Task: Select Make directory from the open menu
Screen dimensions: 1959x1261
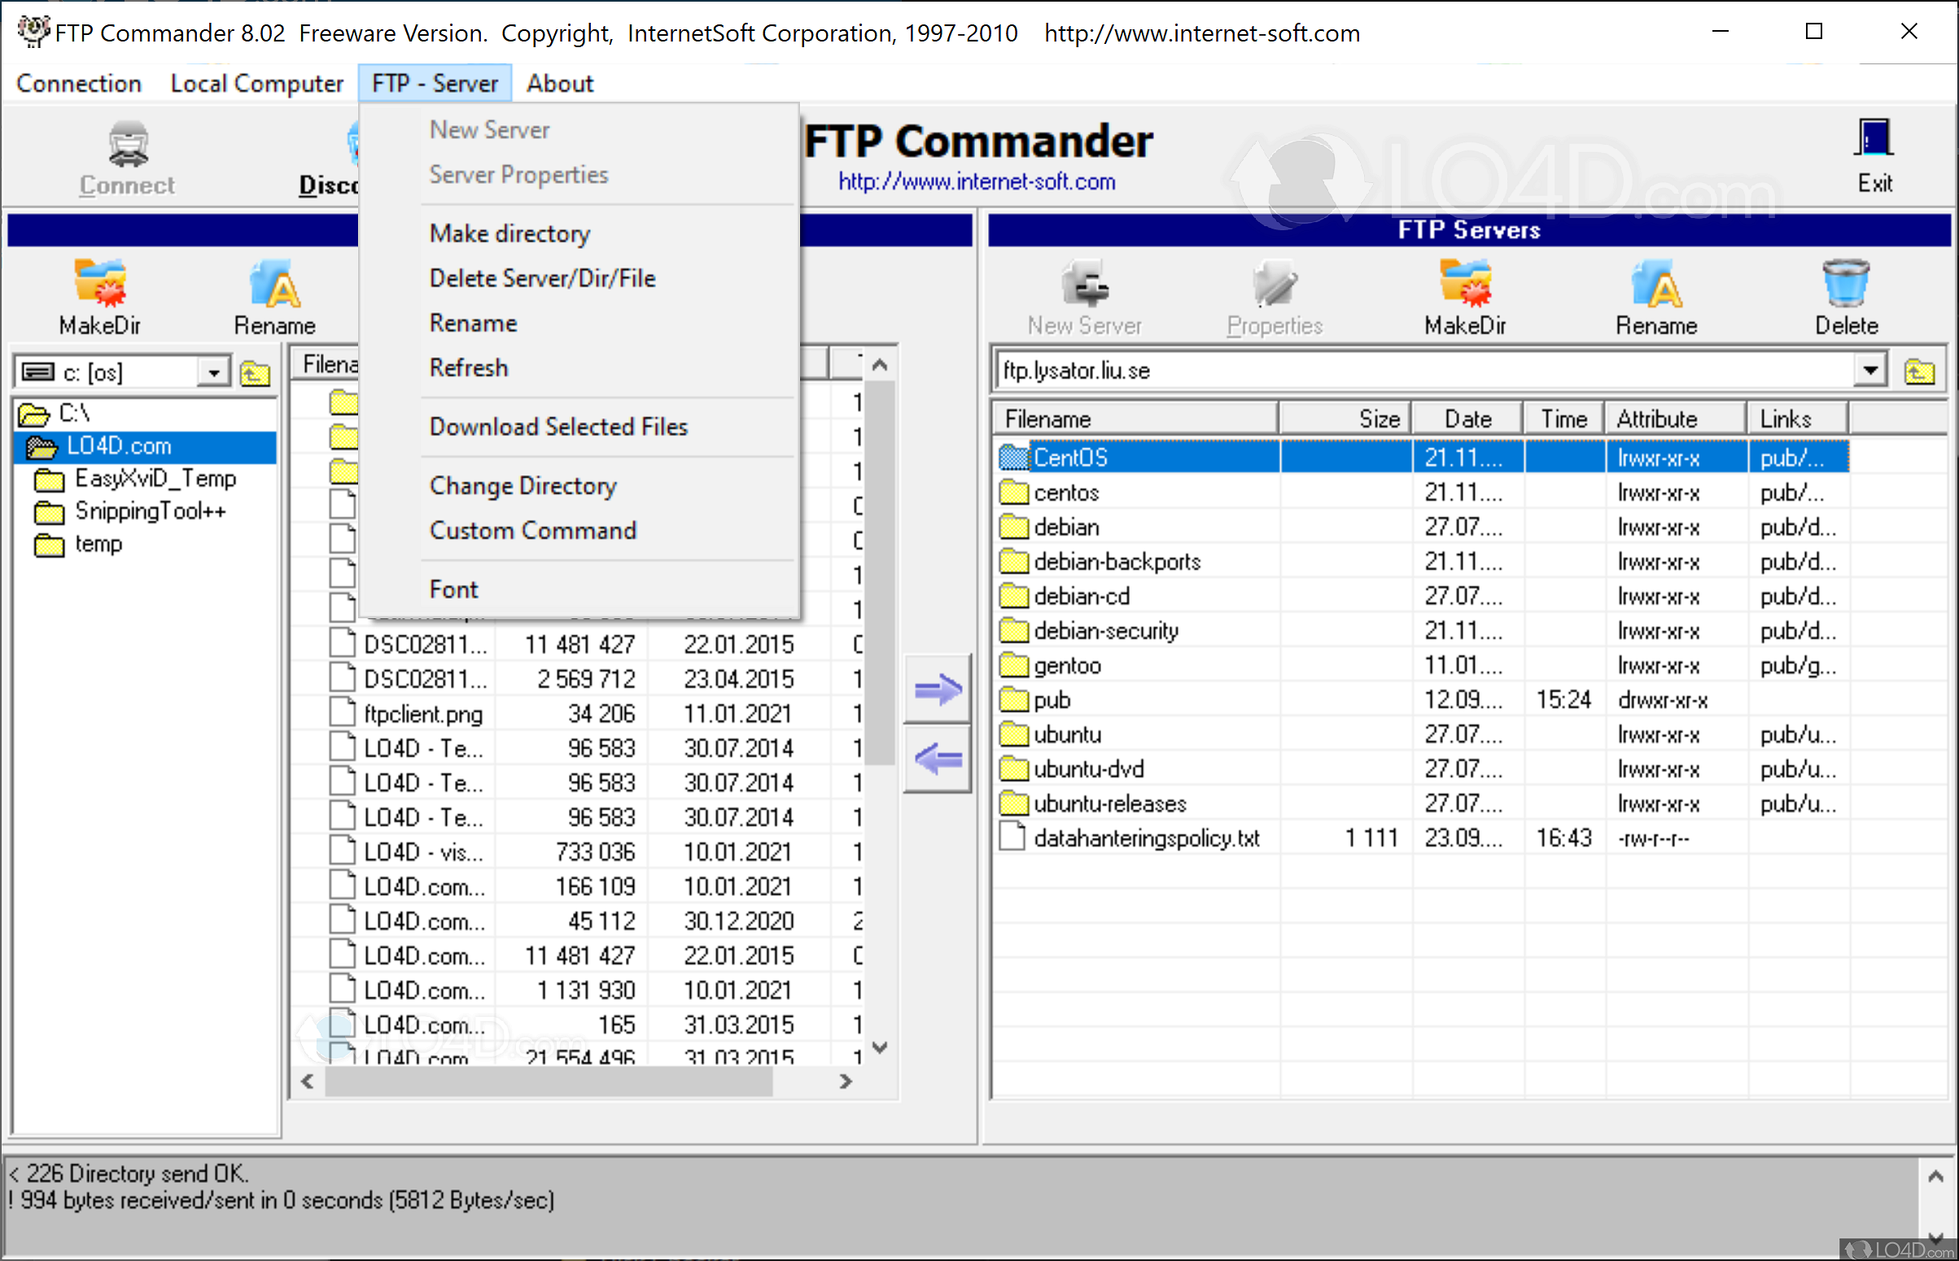Action: click(x=509, y=233)
